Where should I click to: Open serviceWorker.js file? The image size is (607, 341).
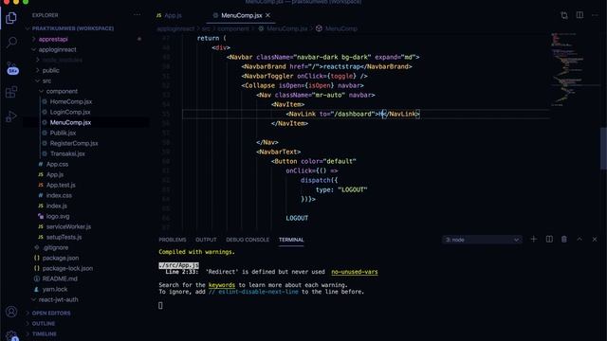coord(68,227)
